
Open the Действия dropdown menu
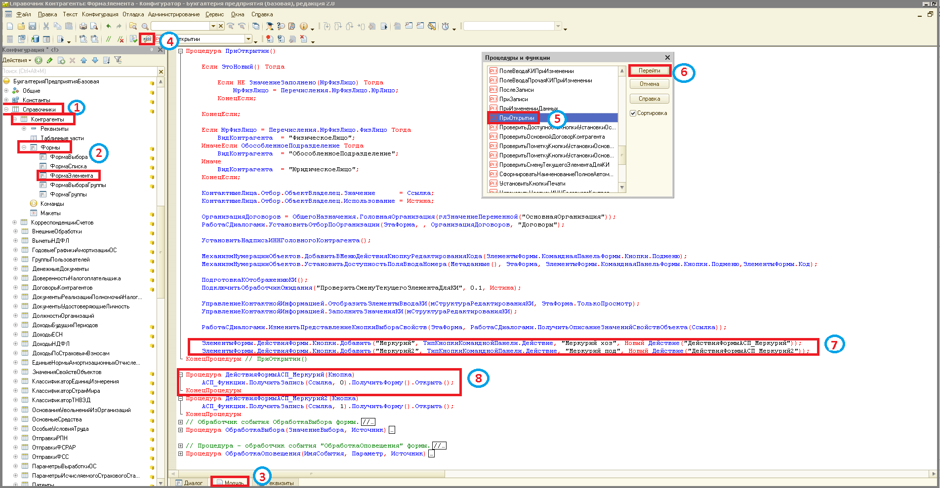coord(17,60)
